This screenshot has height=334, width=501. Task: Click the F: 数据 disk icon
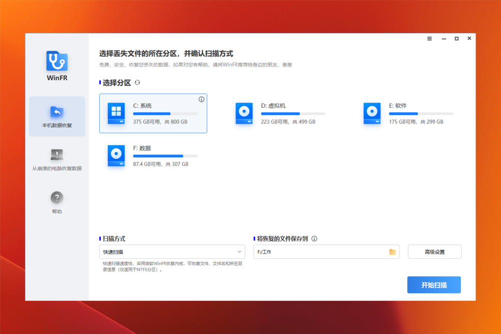tap(116, 156)
